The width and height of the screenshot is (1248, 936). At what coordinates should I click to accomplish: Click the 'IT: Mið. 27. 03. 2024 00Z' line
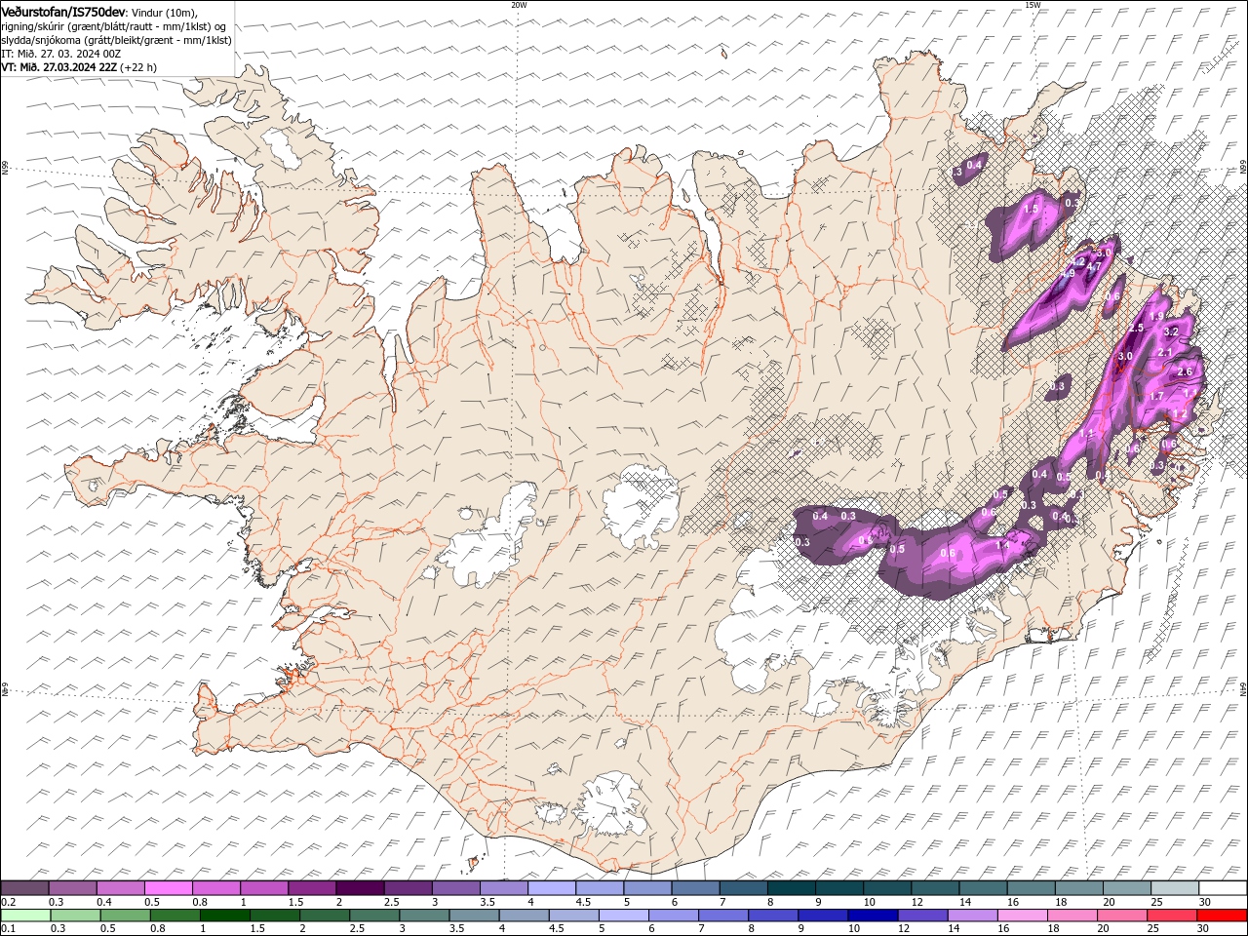click(60, 54)
